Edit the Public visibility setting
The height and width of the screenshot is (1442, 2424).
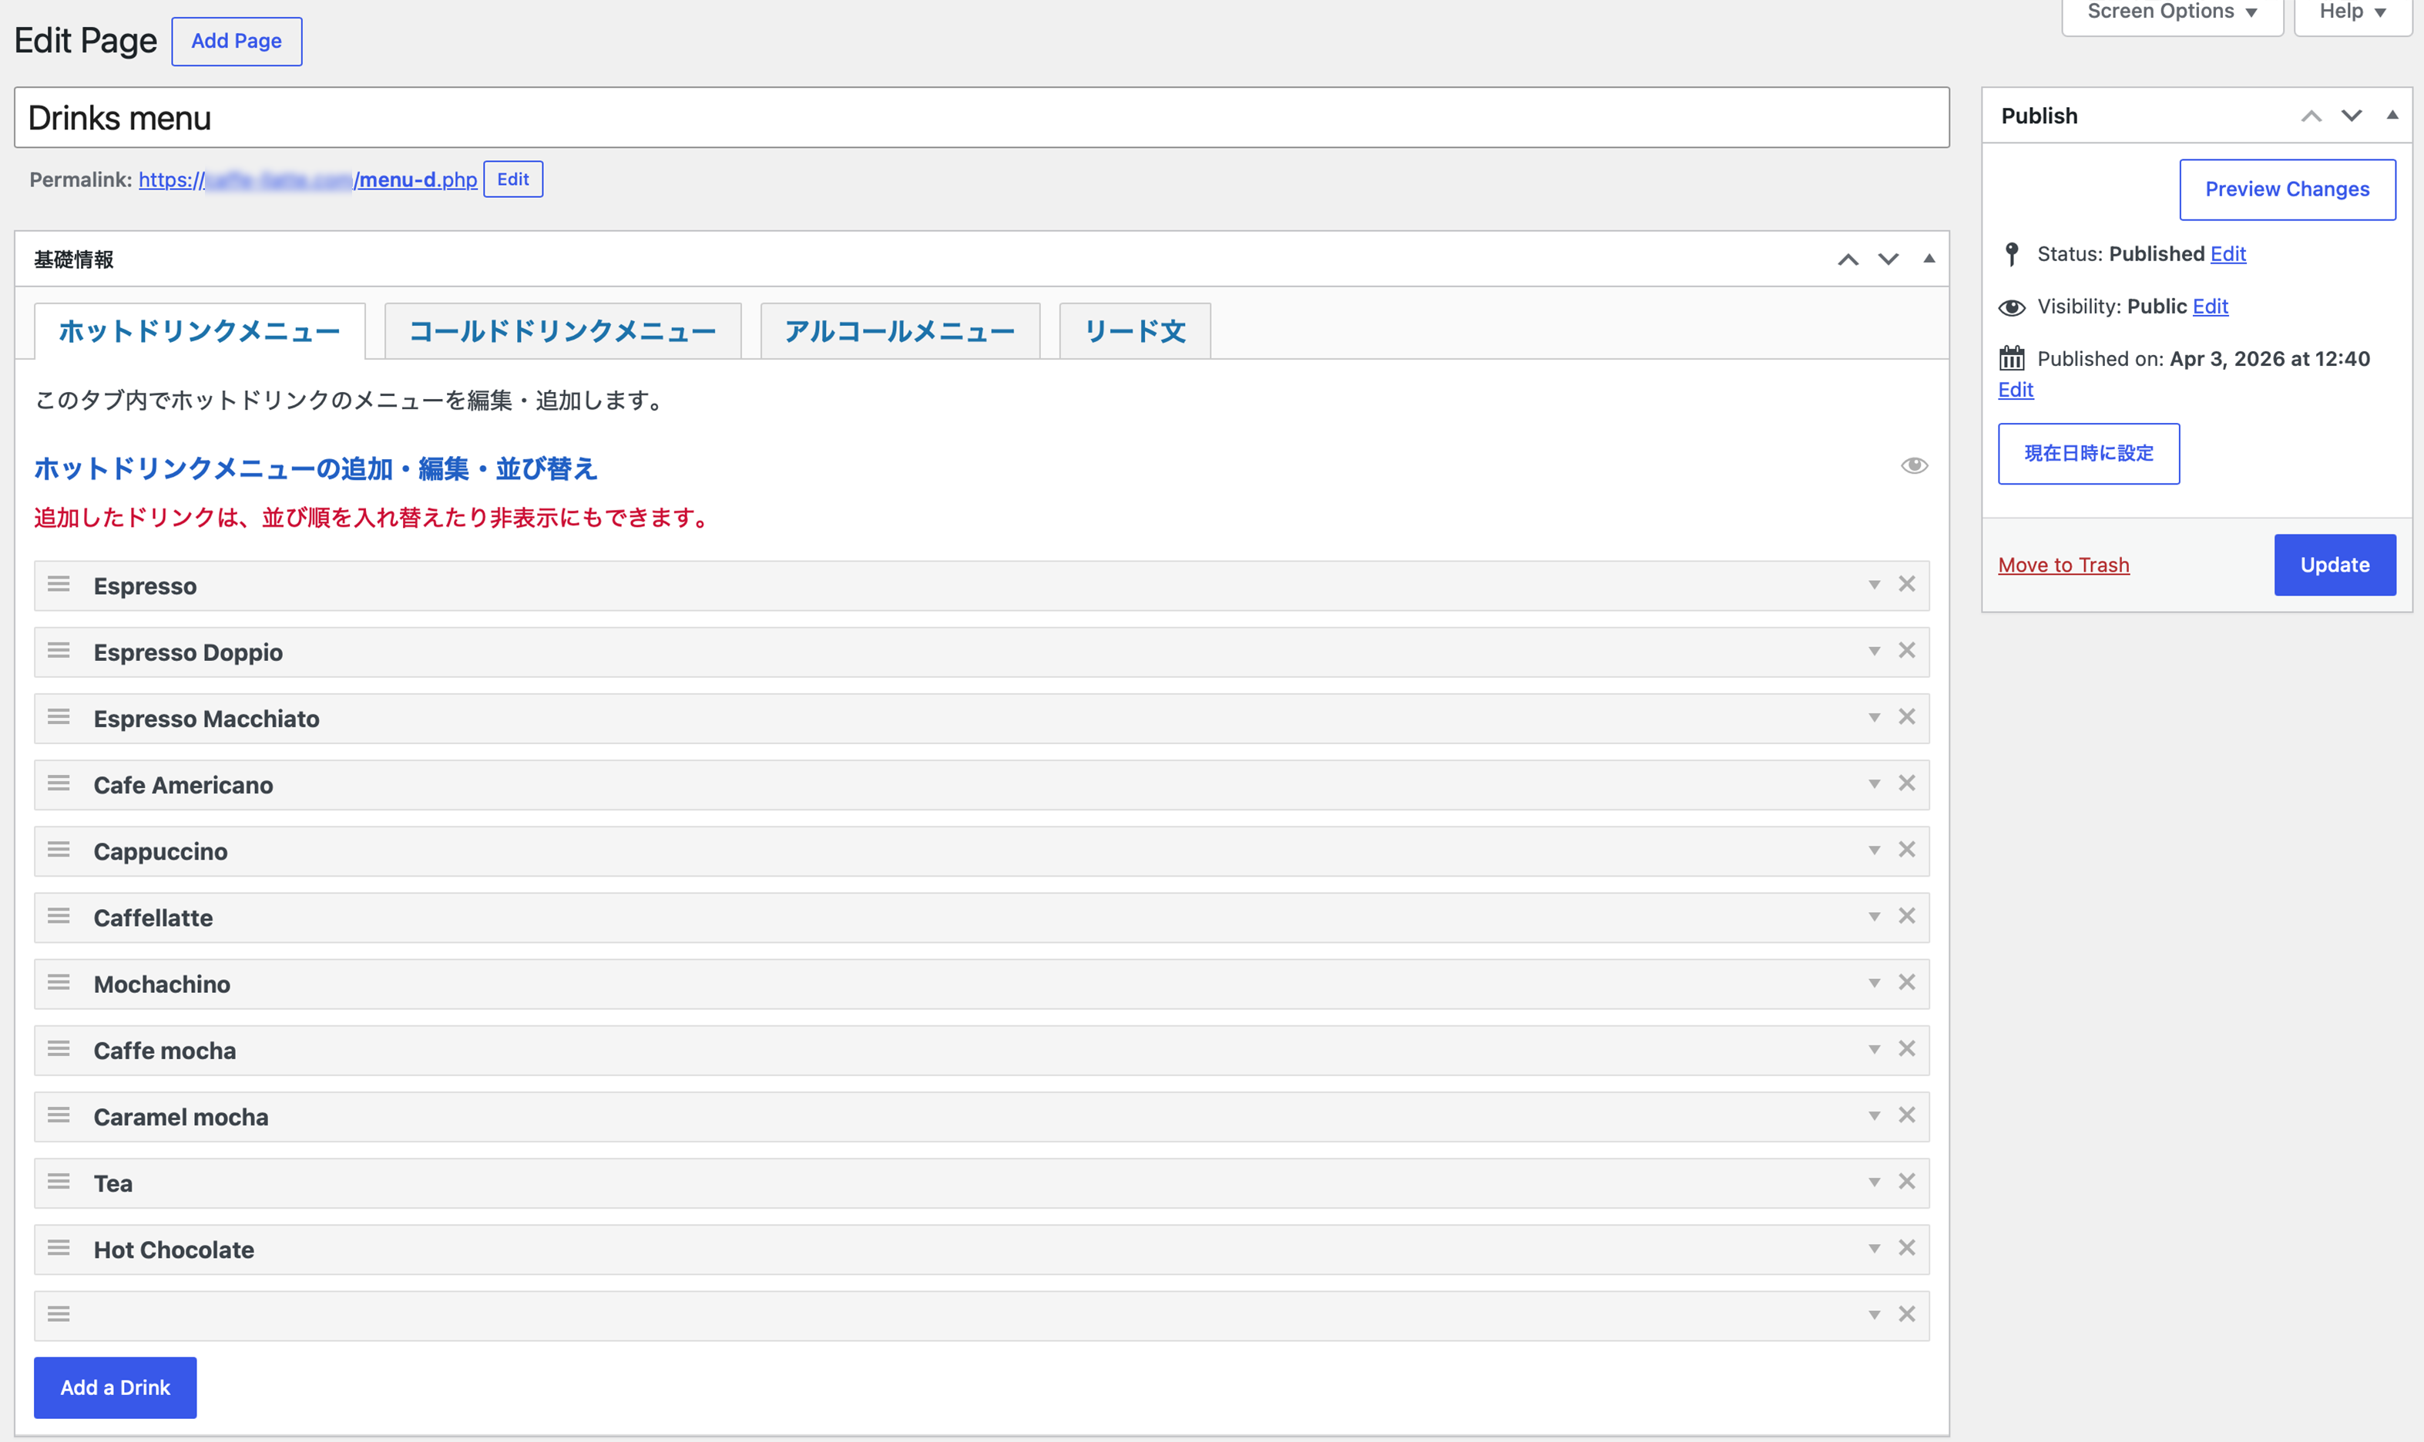point(2210,306)
